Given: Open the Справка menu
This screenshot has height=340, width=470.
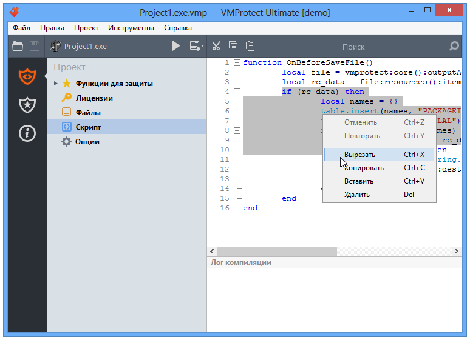Looking at the screenshot, I should pyautogui.click(x=178, y=28).
